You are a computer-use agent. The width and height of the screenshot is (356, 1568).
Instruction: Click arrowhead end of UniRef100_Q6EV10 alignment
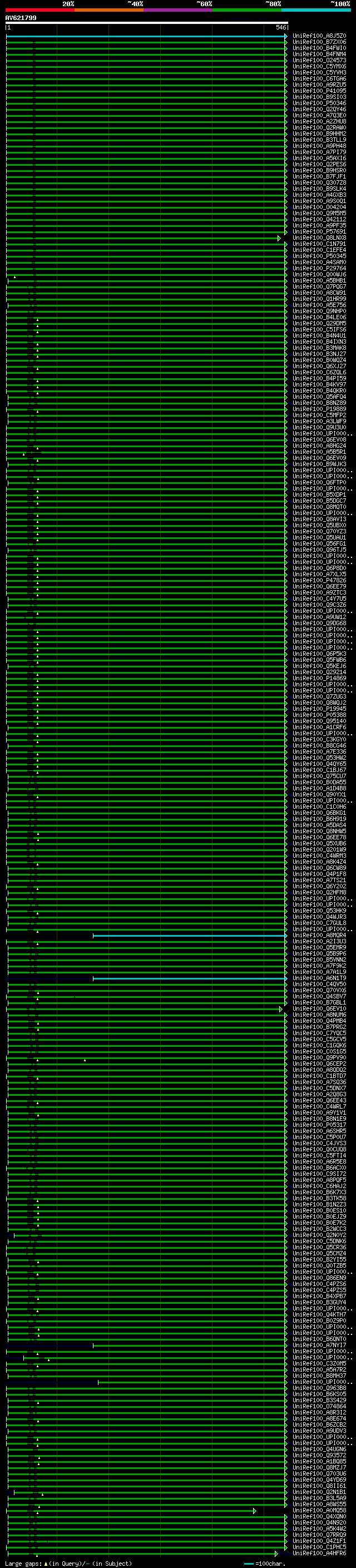click(281, 1010)
